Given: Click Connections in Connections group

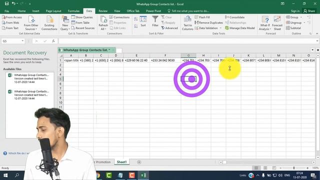Looking at the screenshot, I should pyautogui.click(x=119, y=17).
